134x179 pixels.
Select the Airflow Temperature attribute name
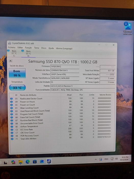click(29, 127)
